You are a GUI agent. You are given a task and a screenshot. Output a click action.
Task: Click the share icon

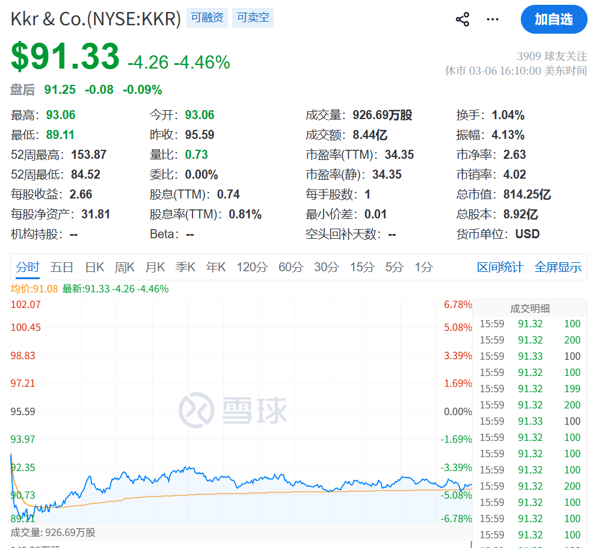click(x=462, y=19)
